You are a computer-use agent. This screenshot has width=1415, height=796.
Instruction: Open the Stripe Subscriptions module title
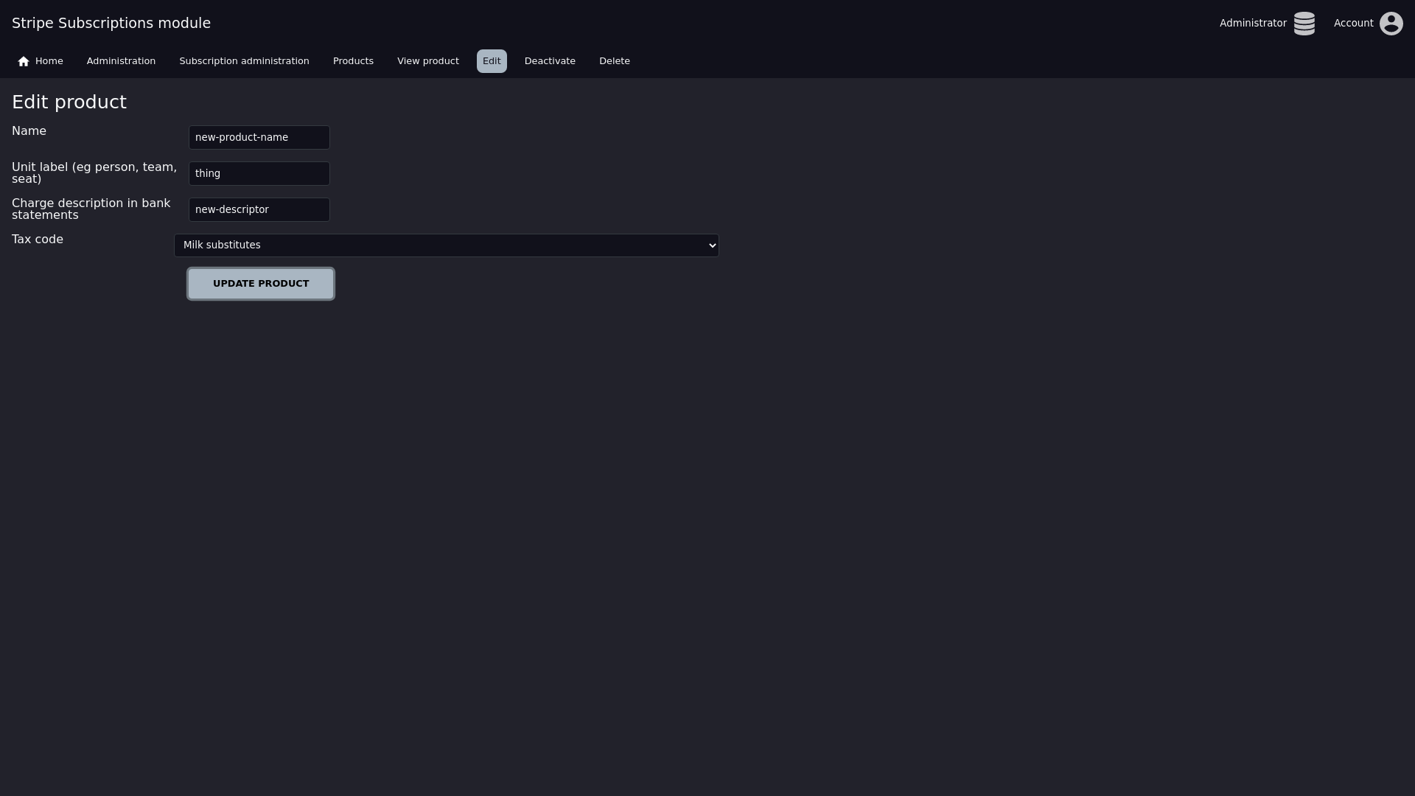pos(111,24)
